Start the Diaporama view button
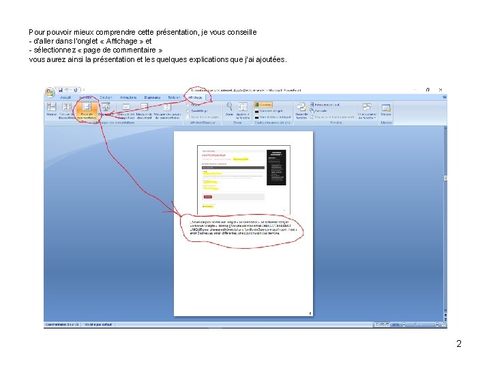Viewport: 491px width, 368px height. 106,109
